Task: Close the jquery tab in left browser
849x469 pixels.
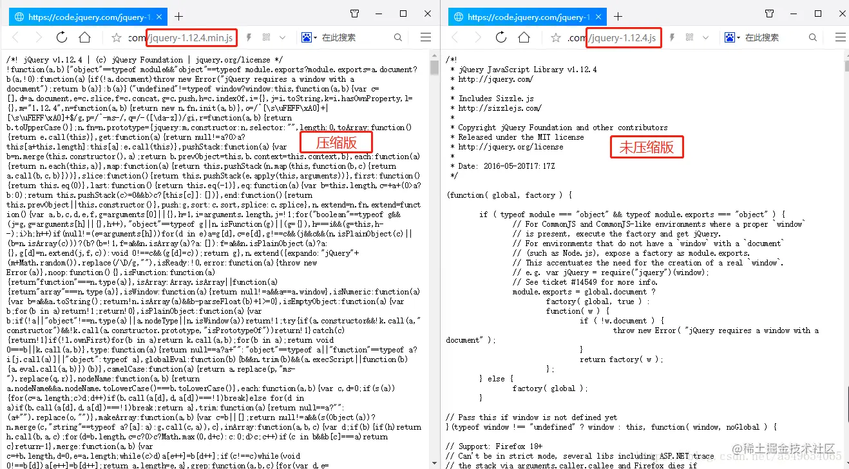Action: point(160,17)
